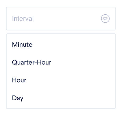Set interval to Hour
Viewport: 122px width, 115px height.
coord(61,80)
